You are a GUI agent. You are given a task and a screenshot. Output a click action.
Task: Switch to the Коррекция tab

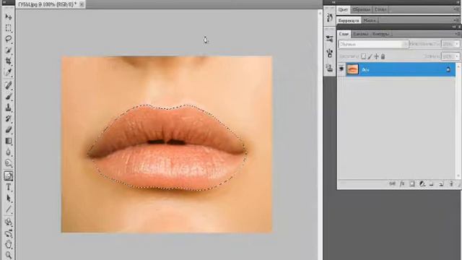(349, 21)
